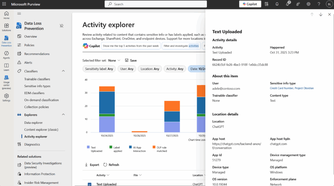Select Policies in the navigation menu
Image resolution: width=334 pixels, height=186 pixels.
click(x=29, y=45)
